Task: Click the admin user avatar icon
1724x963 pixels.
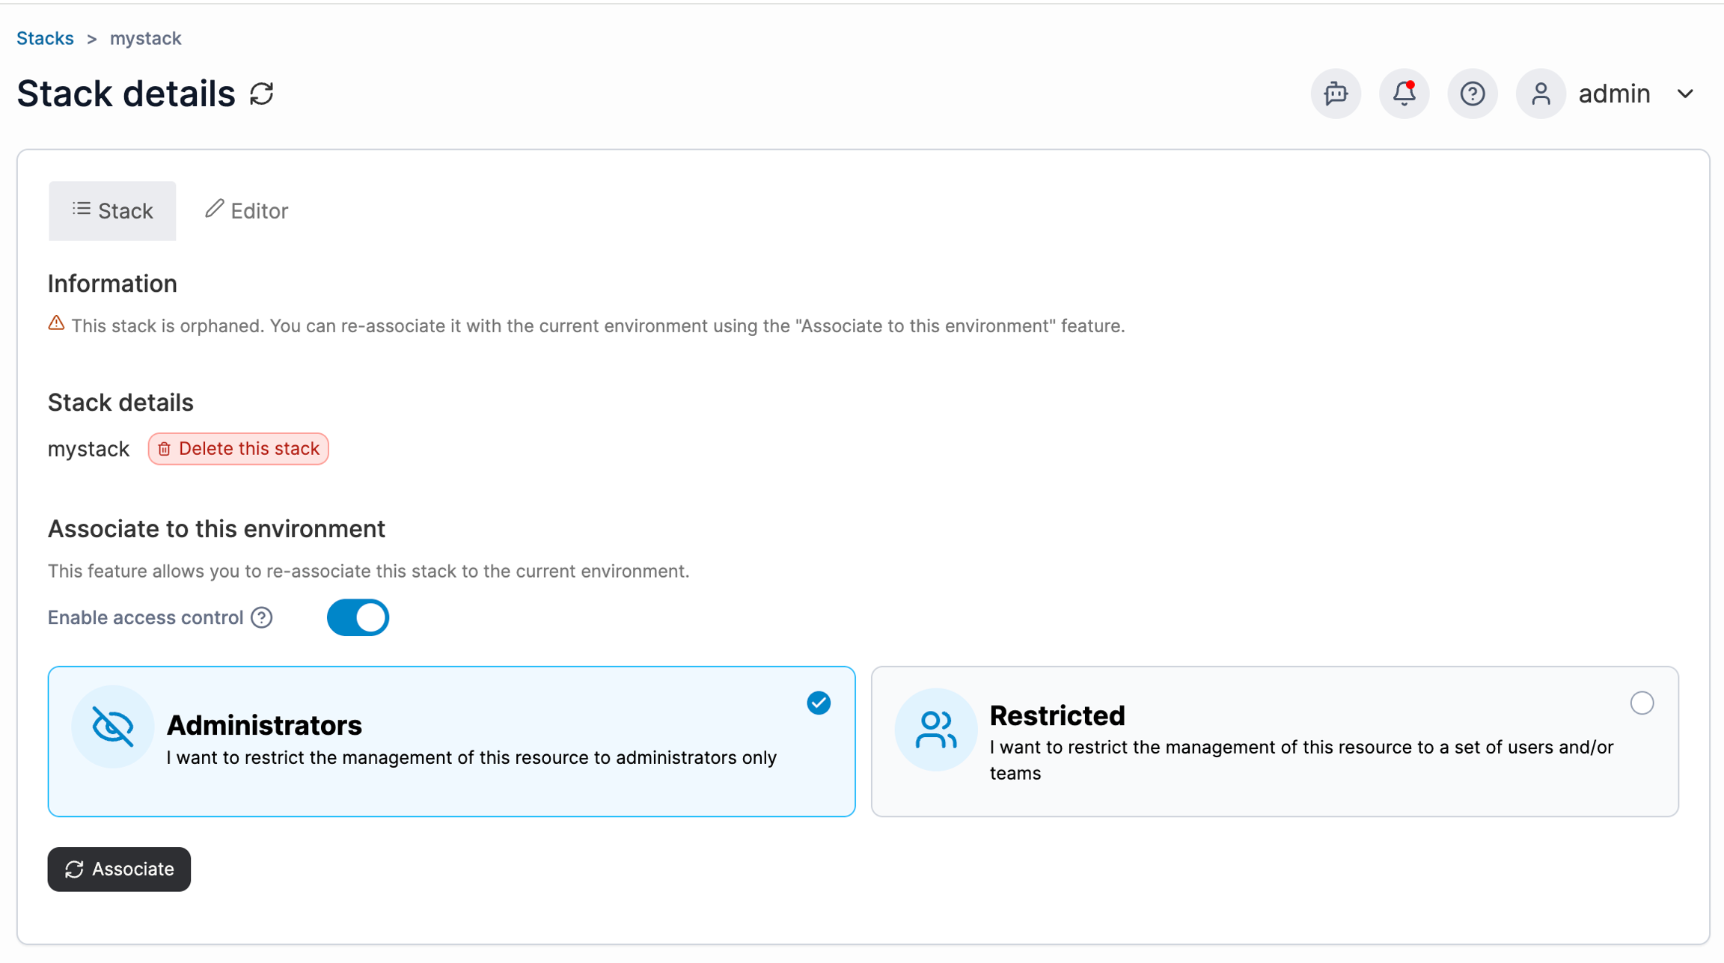Action: pos(1540,94)
